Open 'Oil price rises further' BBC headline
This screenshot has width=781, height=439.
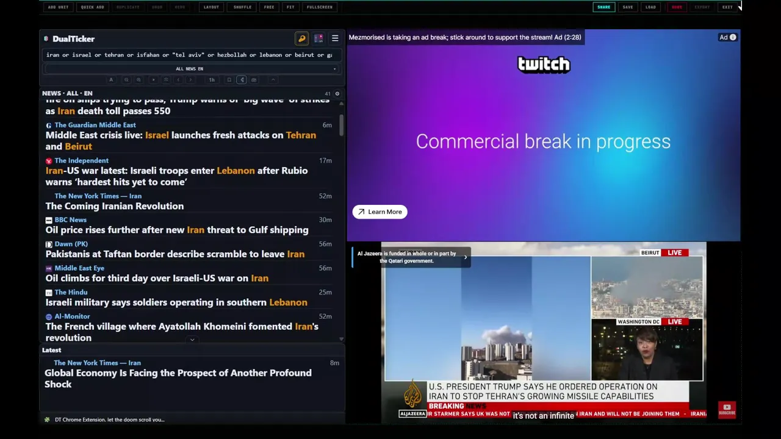(177, 230)
